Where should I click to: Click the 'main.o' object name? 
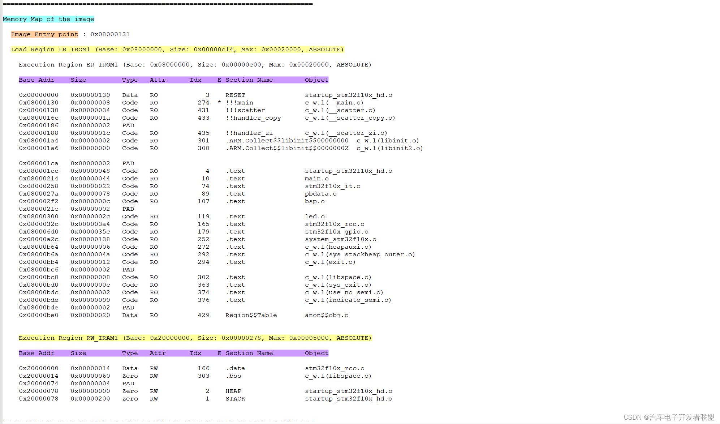[316, 178]
